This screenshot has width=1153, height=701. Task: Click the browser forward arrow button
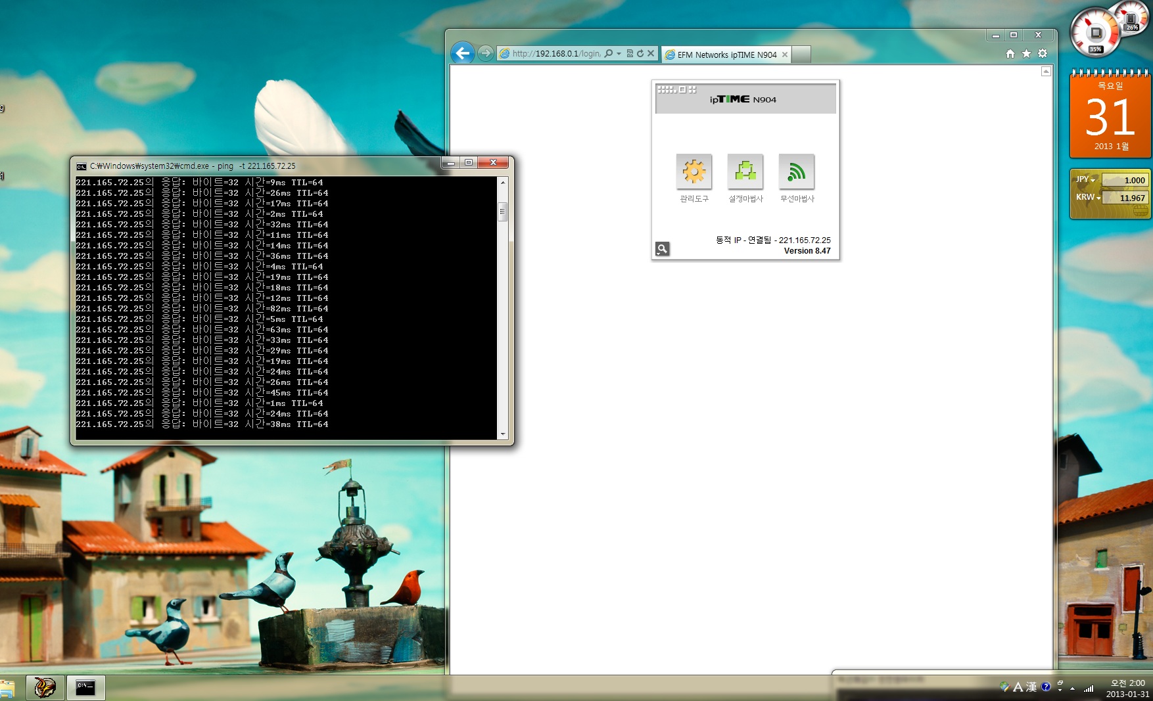(485, 53)
